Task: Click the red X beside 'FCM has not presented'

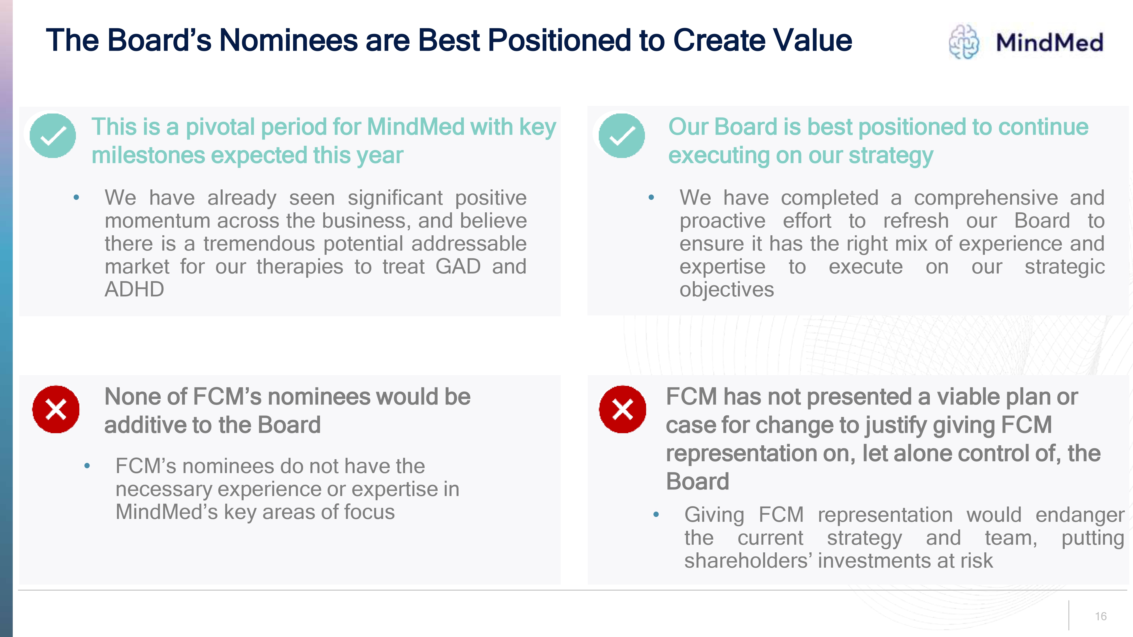Action: [x=622, y=409]
